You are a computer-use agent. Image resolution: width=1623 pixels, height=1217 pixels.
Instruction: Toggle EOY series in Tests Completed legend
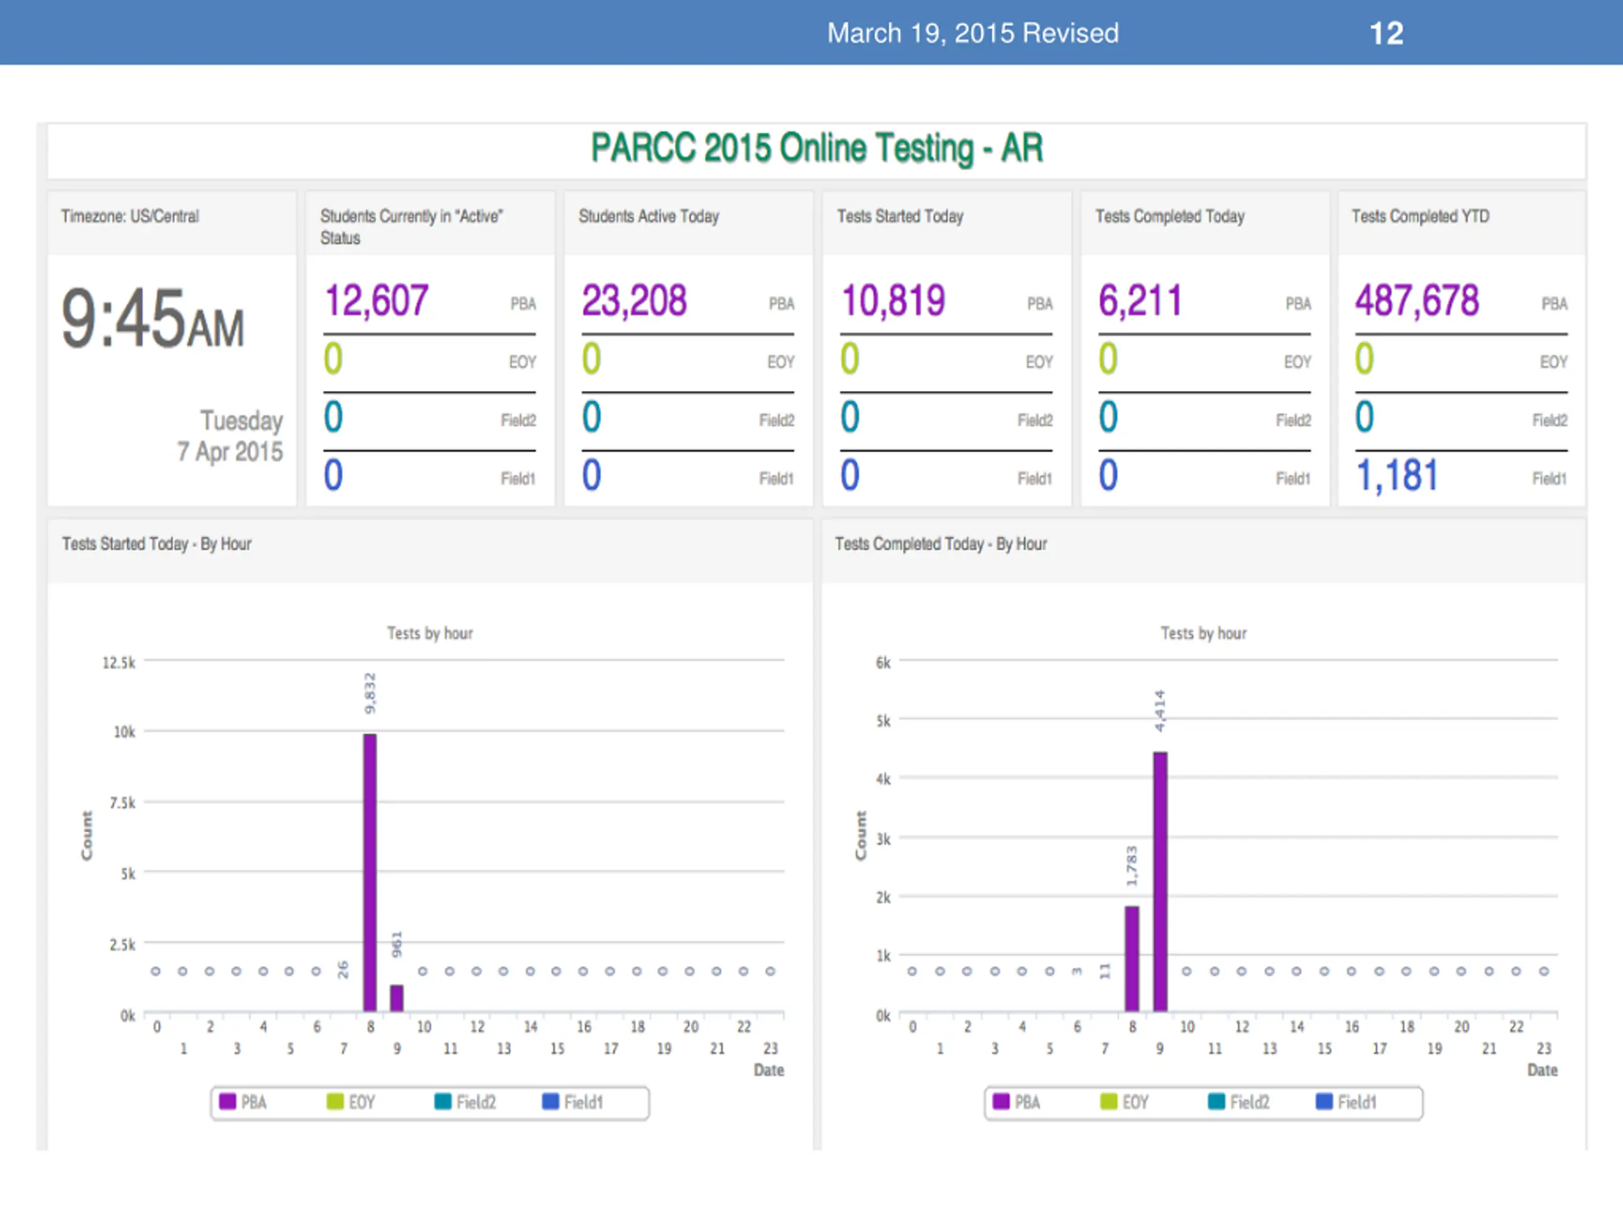click(x=1124, y=1102)
